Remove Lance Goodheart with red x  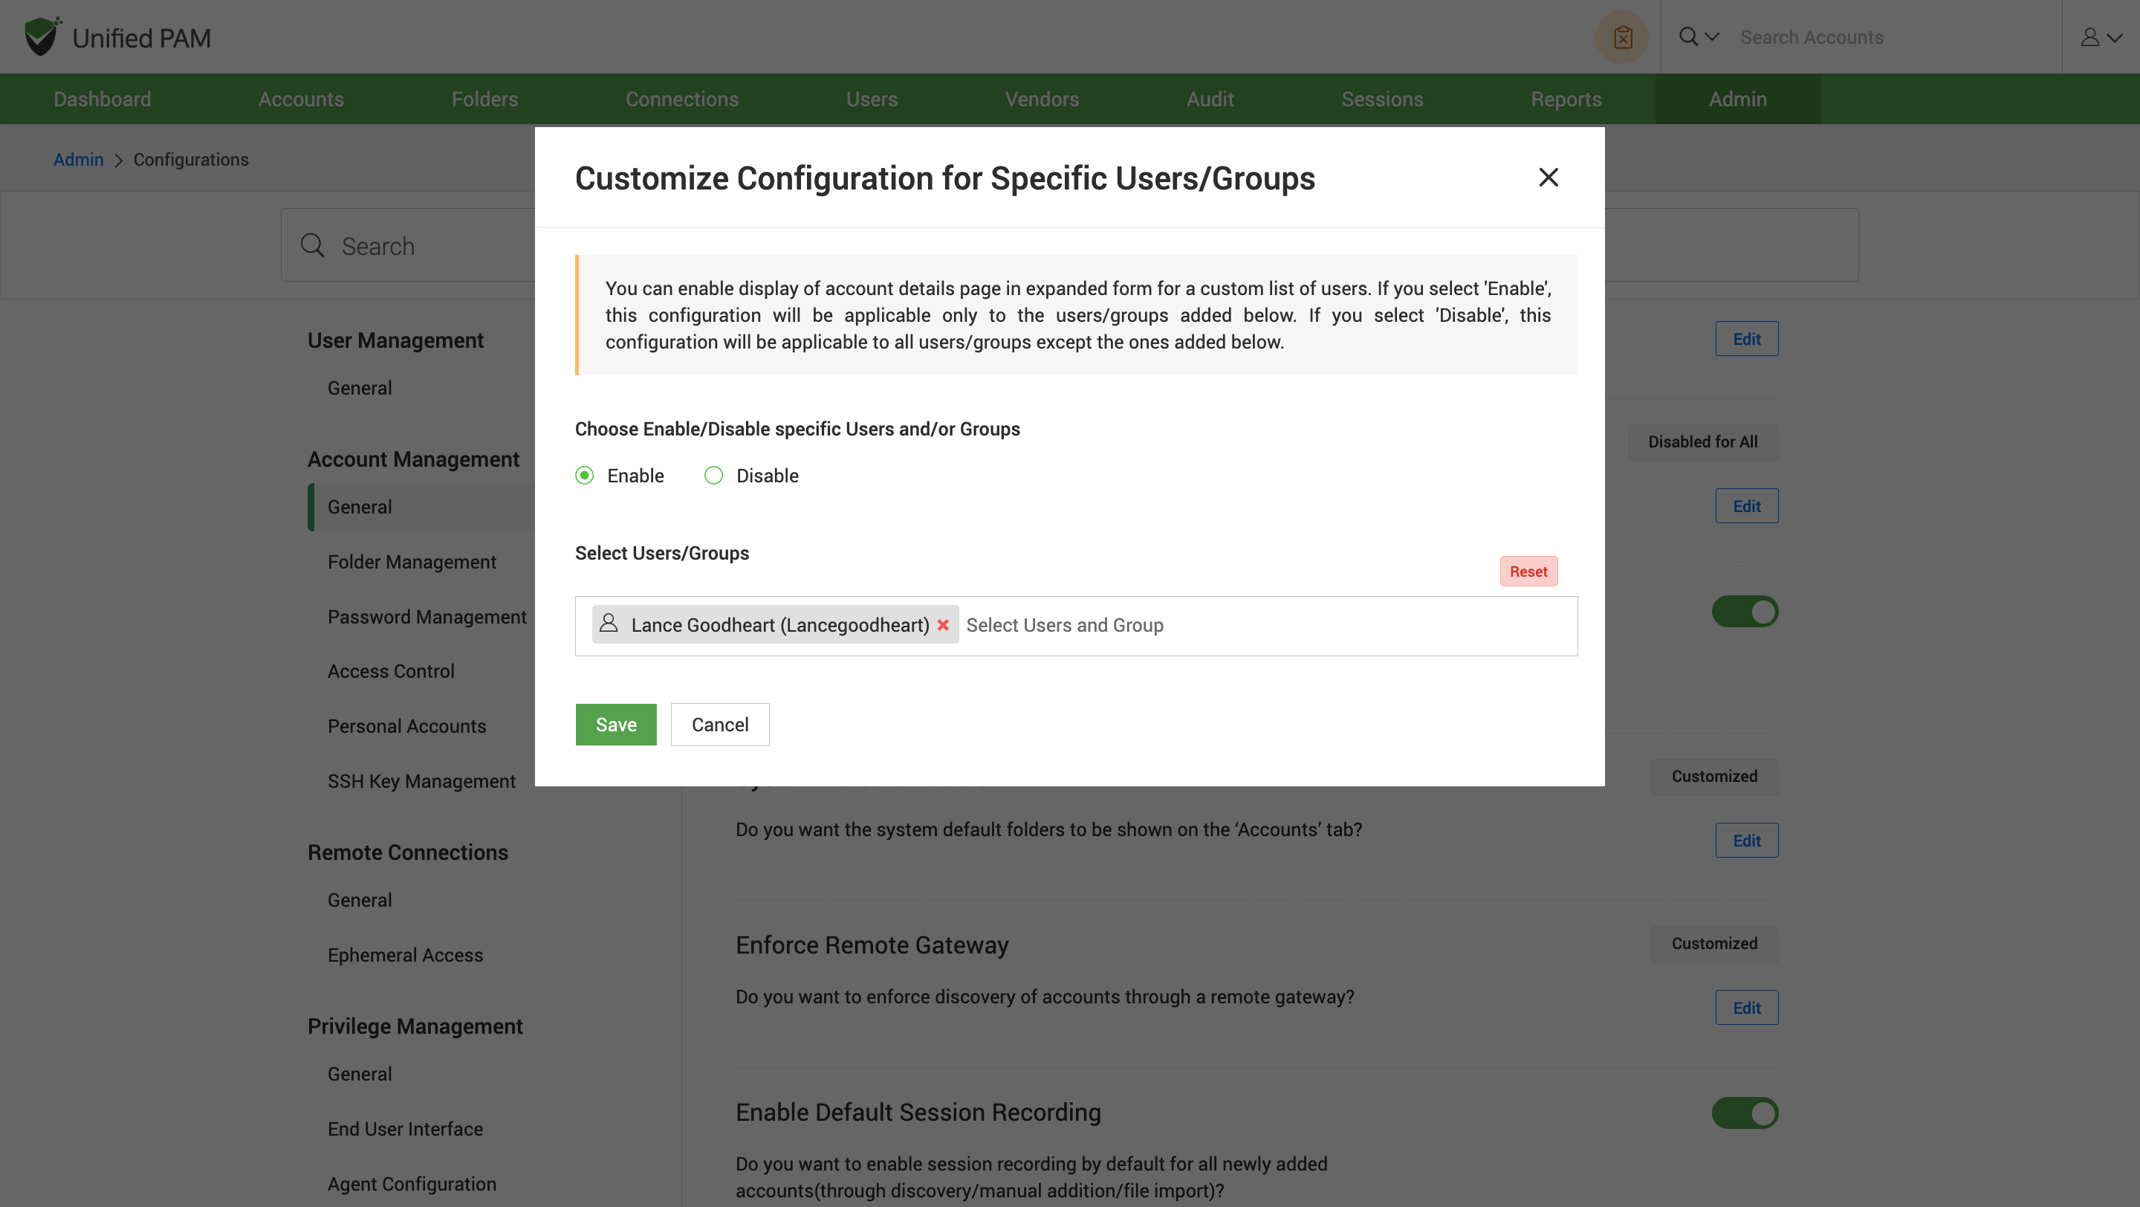point(943,625)
